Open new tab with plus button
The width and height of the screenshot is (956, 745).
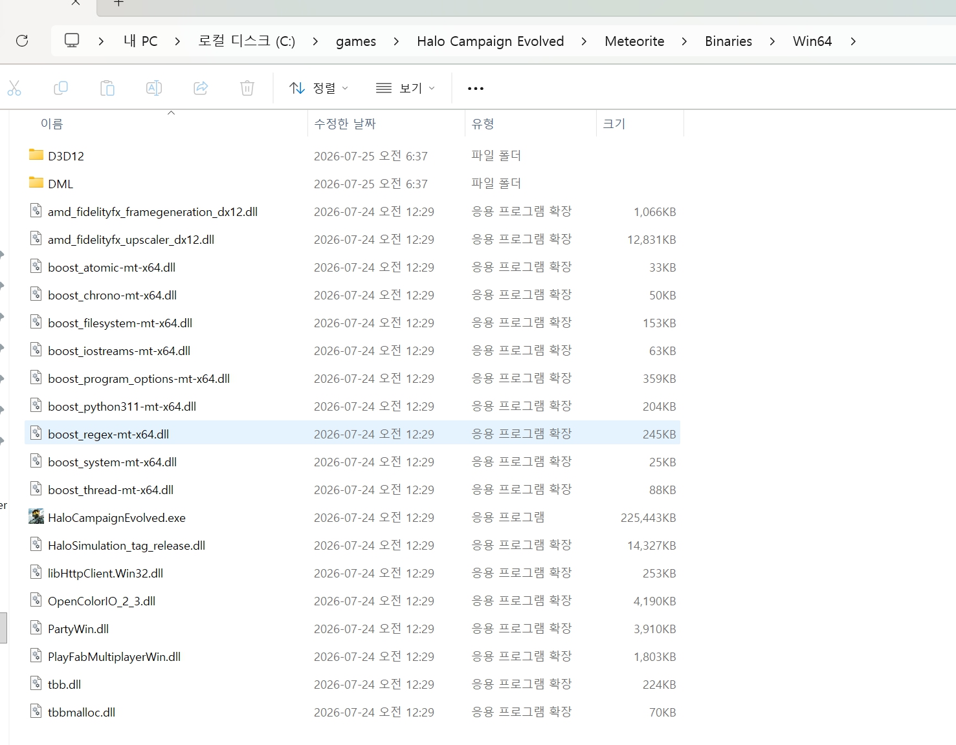pos(118,3)
